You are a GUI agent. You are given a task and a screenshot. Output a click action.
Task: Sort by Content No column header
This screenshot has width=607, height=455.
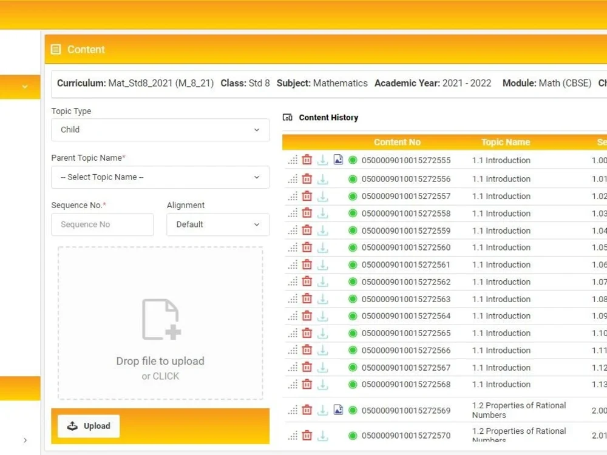tap(397, 142)
